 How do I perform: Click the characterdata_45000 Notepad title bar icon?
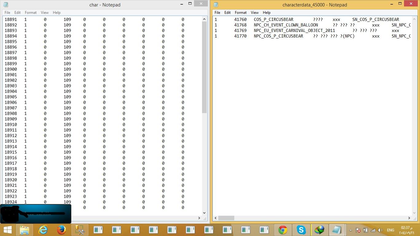tap(216, 5)
